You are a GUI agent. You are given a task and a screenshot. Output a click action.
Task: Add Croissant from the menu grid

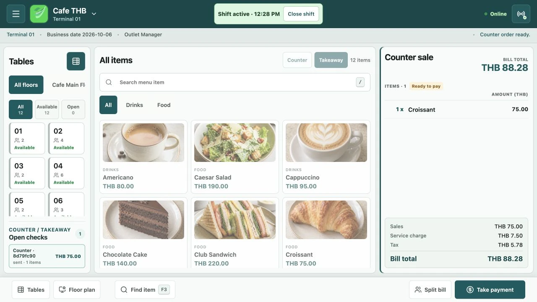click(326, 233)
